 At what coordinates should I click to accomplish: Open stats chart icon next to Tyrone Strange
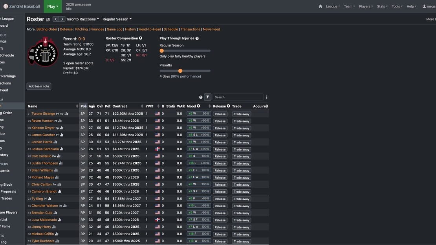click(66, 114)
